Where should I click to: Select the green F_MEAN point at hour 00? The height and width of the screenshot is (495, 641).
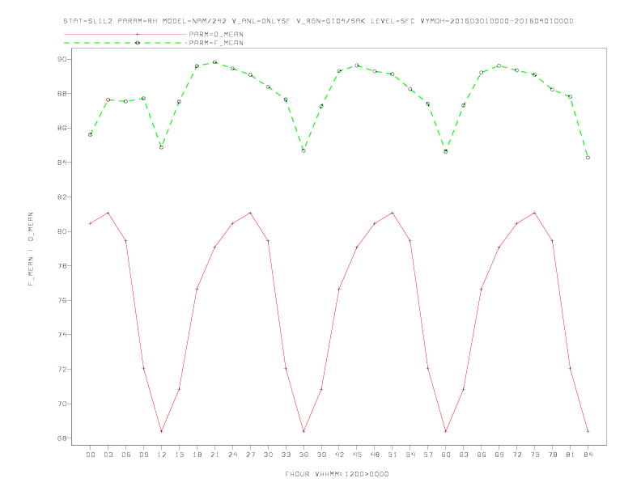click(91, 135)
